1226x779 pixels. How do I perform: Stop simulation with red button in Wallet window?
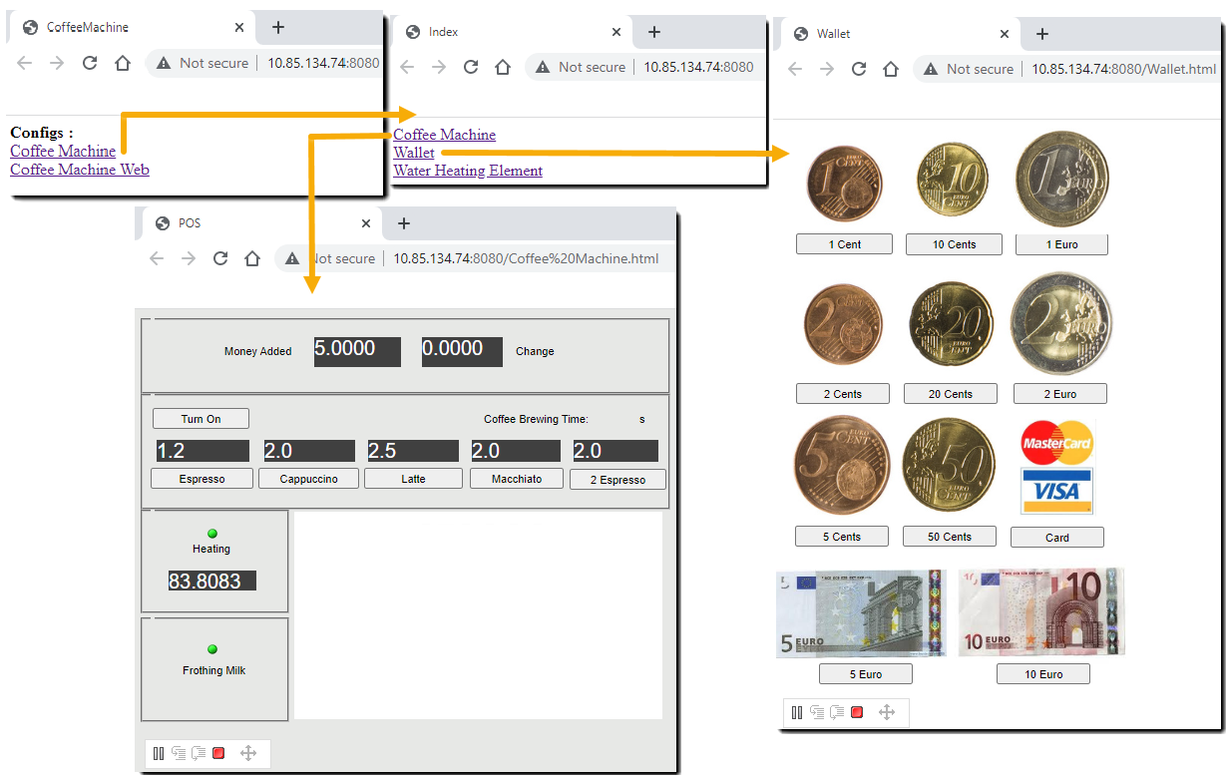click(857, 712)
